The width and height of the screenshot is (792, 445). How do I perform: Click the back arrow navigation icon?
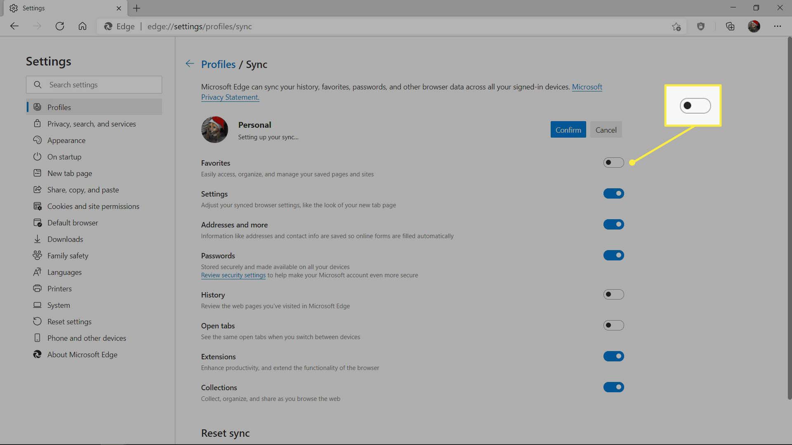click(x=190, y=63)
